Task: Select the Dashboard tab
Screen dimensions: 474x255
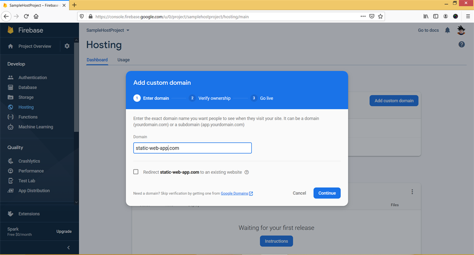Action: coord(97,60)
